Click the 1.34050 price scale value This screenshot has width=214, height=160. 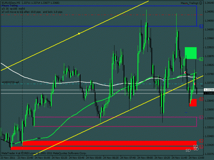(209, 21)
